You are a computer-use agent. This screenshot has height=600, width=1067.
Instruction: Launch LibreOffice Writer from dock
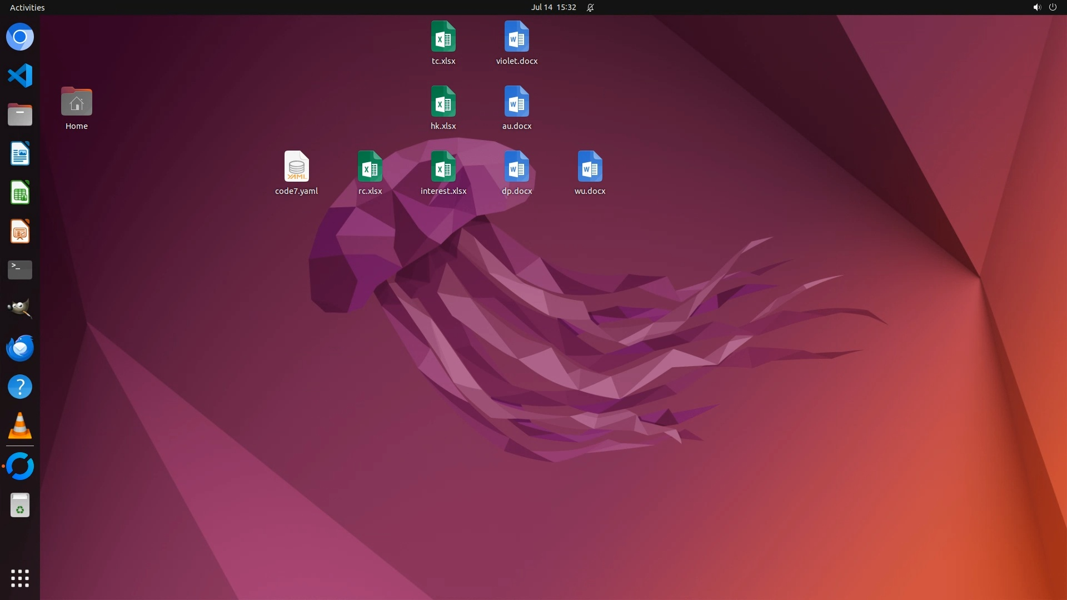pos(20,154)
